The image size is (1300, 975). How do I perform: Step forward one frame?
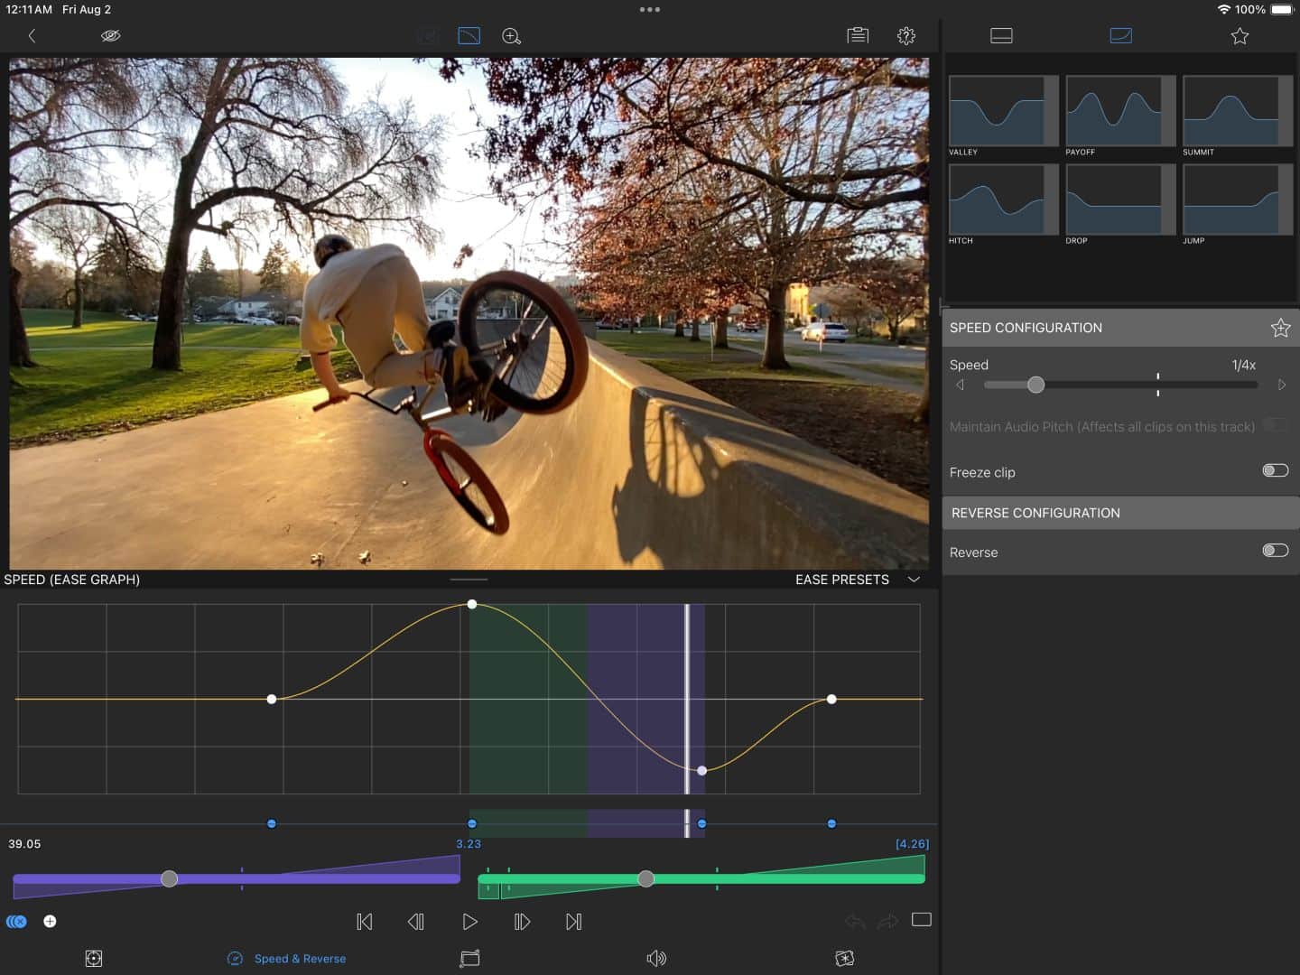[x=522, y=922]
